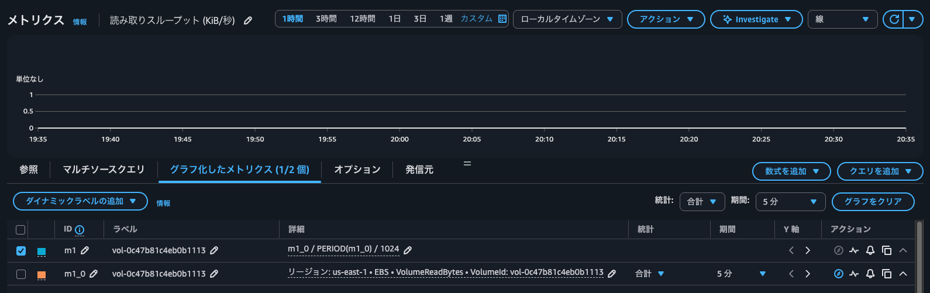Screen dimensions: 930x293
Task: Grab the panel resize handle below graph
Action: pyautogui.click(x=467, y=163)
